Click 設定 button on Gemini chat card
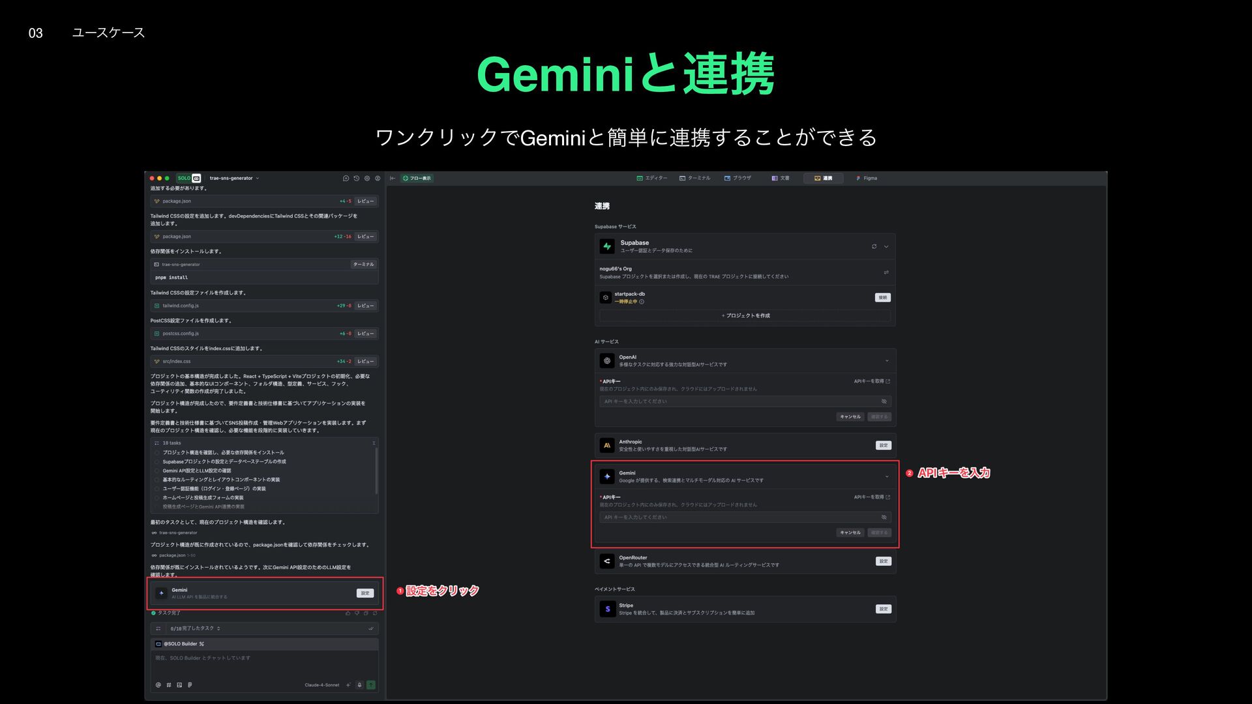This screenshot has width=1252, height=704. [x=365, y=593]
